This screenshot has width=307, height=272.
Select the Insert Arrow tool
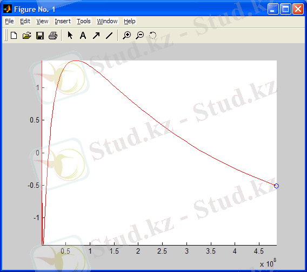[96, 36]
